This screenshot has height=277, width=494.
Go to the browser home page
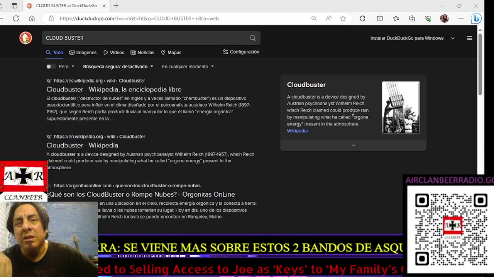32,18
